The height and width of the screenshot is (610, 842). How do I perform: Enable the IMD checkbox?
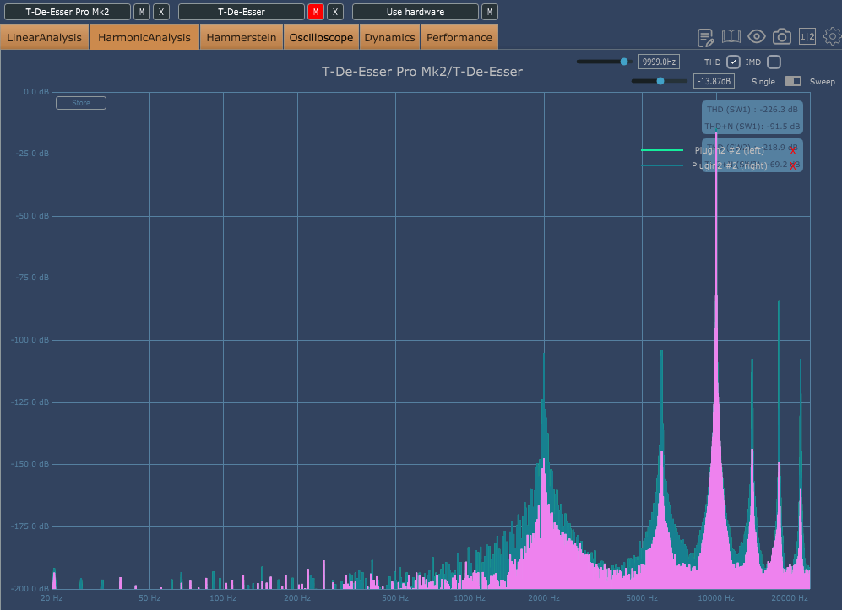point(774,62)
